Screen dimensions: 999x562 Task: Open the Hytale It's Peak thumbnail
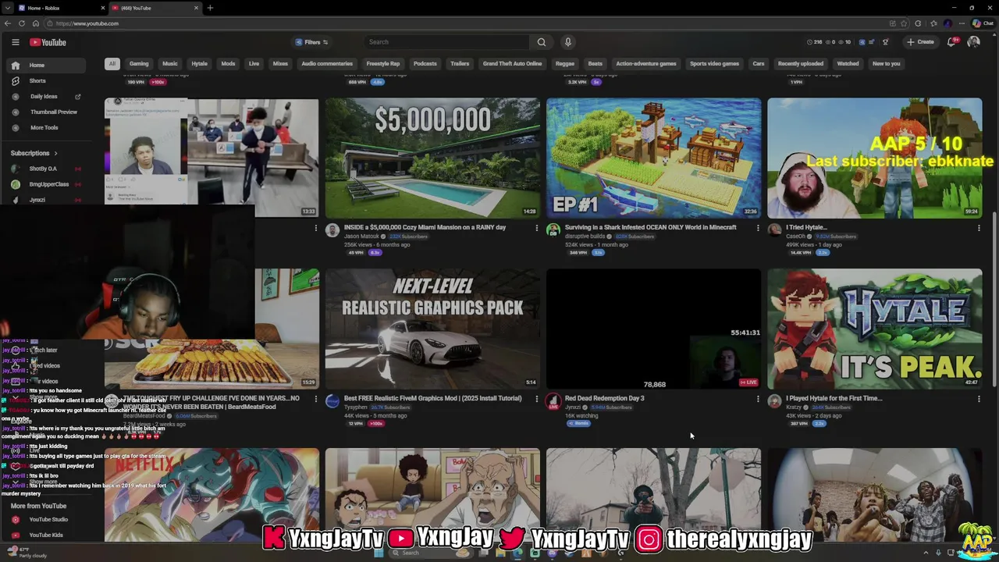(x=874, y=329)
